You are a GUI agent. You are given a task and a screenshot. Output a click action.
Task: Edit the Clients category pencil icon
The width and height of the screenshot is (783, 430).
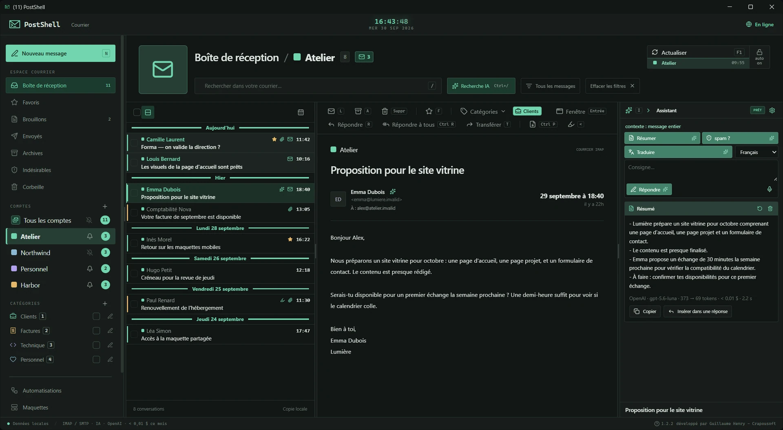tap(110, 316)
